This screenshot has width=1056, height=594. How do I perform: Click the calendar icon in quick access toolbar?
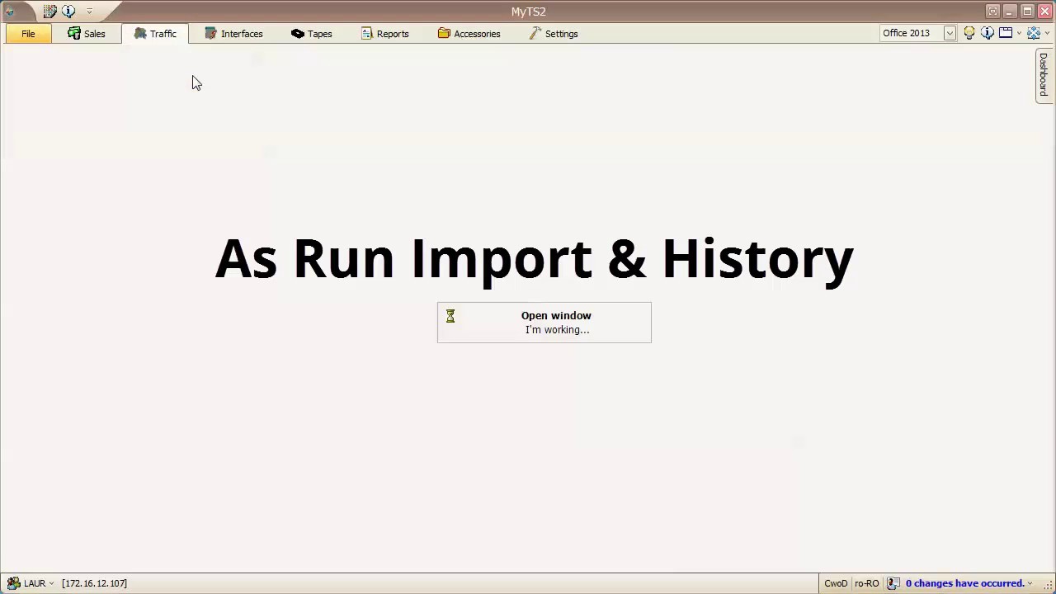50,12
